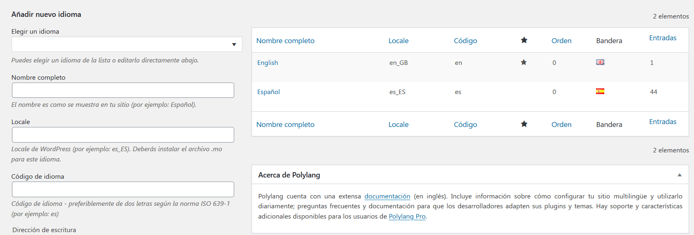Focus the Locale text field
The height and width of the screenshot is (235, 694).
point(123,135)
